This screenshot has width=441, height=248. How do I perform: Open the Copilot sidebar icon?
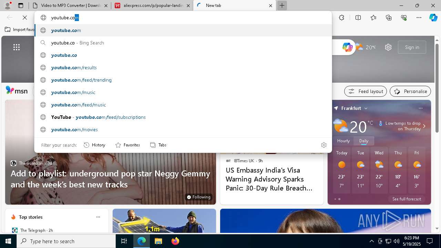[x=433, y=18]
